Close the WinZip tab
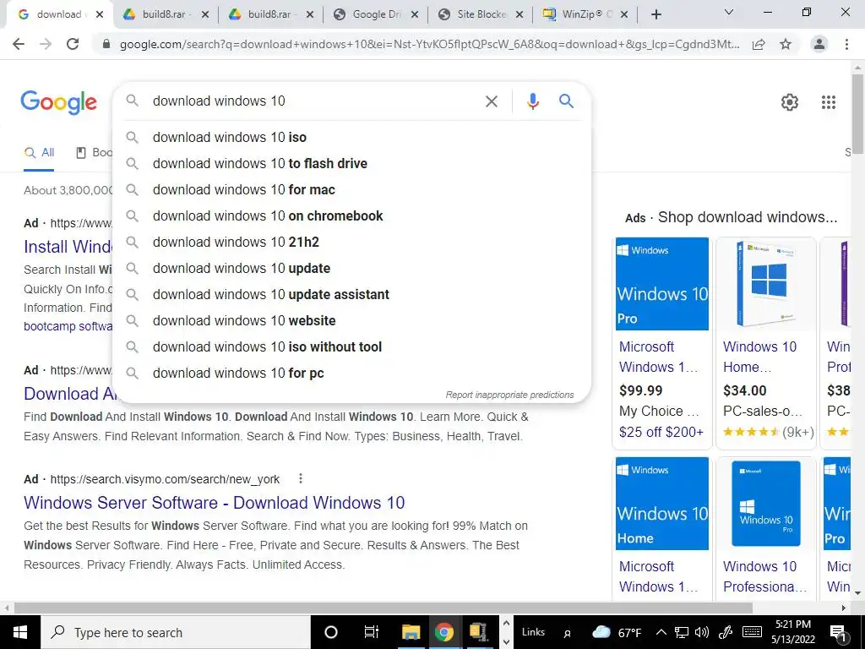This screenshot has height=649, width=865. pos(624,15)
